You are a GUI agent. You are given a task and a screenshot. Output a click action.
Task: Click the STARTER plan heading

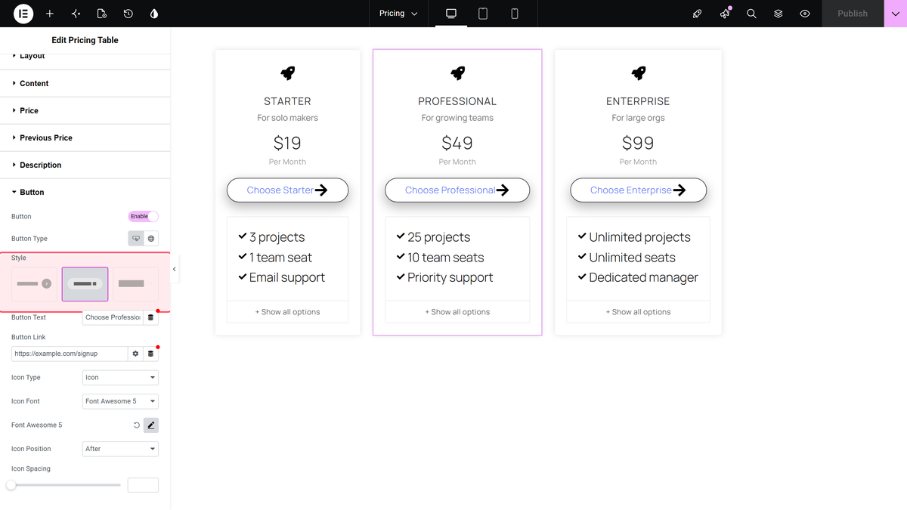(287, 101)
